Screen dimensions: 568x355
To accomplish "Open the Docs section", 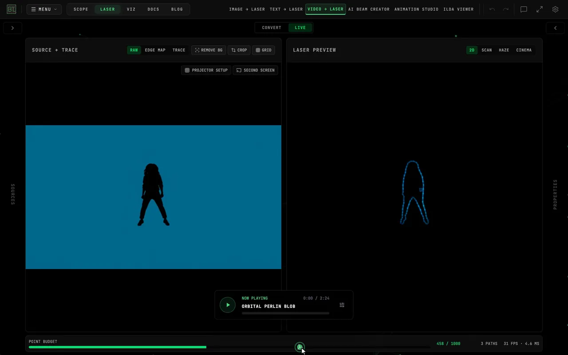I will click(x=154, y=9).
